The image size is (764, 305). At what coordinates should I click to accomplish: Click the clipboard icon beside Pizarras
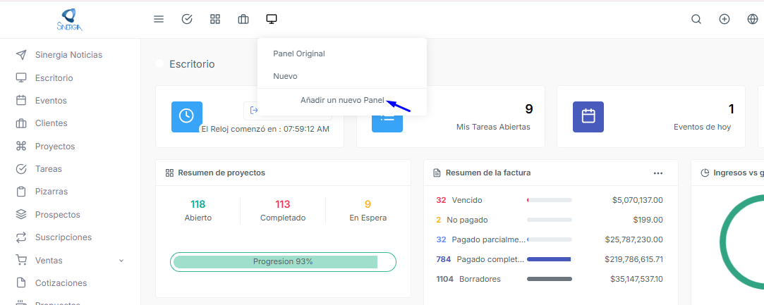coord(21,192)
